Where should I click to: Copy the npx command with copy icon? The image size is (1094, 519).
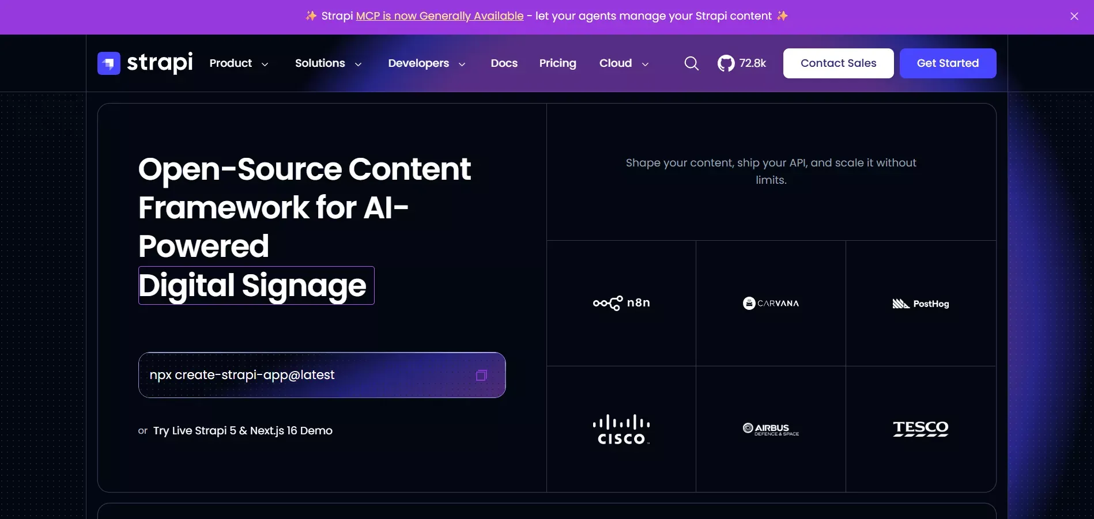[x=481, y=376]
